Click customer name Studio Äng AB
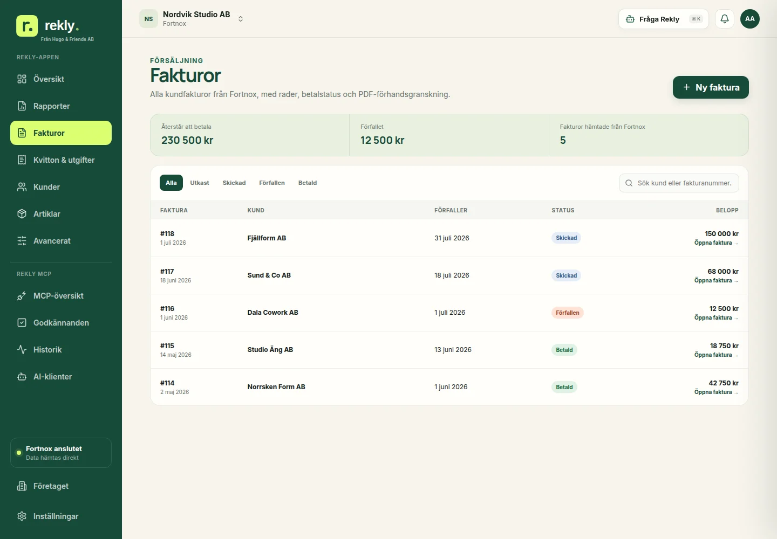 pyautogui.click(x=270, y=350)
